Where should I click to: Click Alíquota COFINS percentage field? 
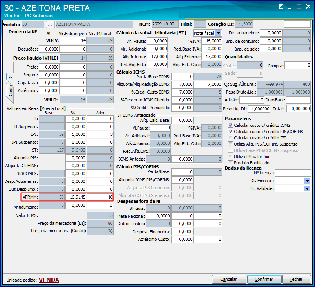click(x=76, y=166)
